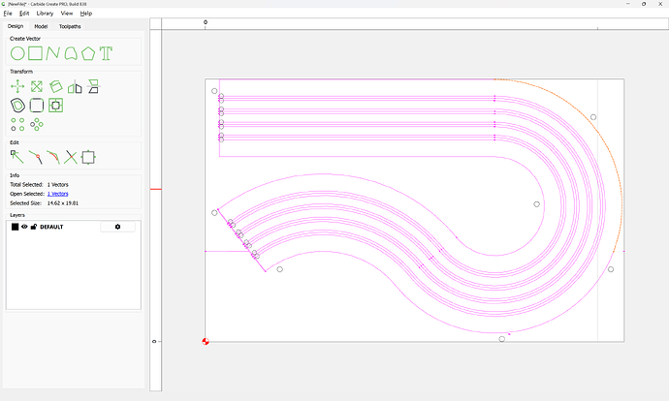
Task: Toggle the lock on DEFAULT layer
Action: [34, 227]
